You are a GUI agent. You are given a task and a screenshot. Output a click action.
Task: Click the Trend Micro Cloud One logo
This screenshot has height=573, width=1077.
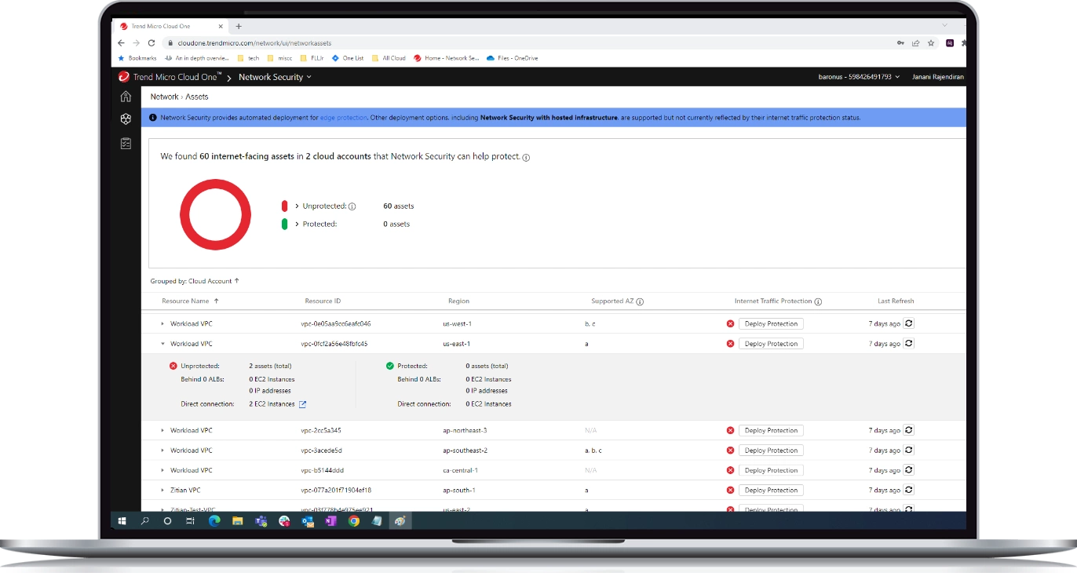click(124, 77)
